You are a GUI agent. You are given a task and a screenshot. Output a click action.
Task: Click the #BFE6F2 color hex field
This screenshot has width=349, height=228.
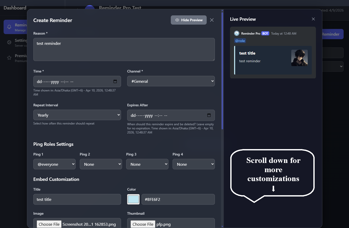pos(178,199)
